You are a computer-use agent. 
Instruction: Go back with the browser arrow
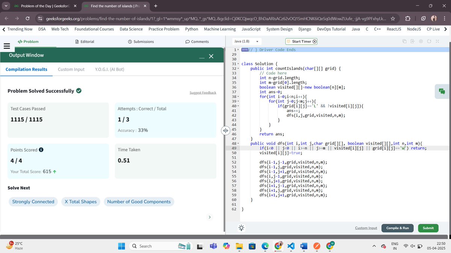pyautogui.click(x=7, y=18)
